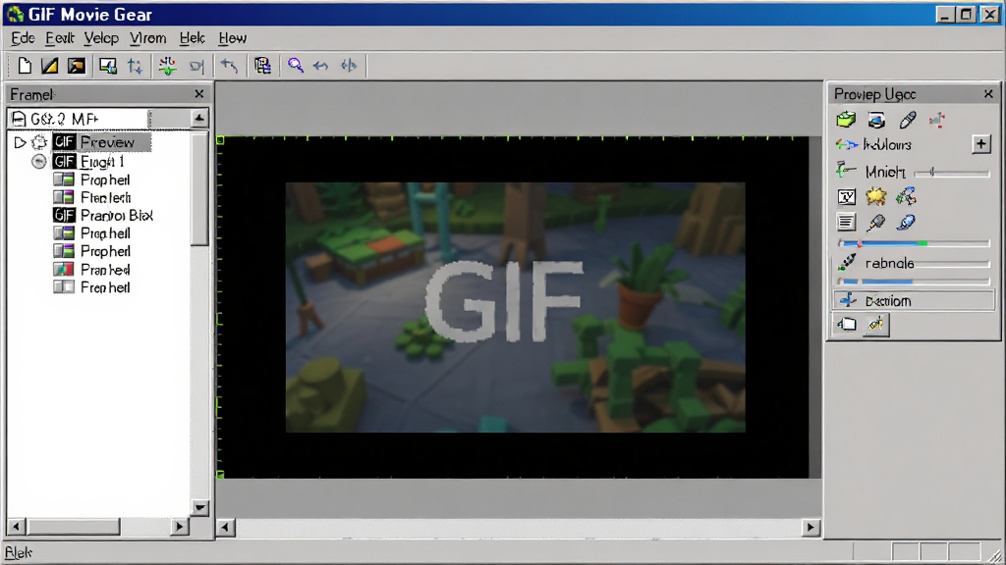Select the magnifying glass zoom tool
The image size is (1006, 565).
295,66
